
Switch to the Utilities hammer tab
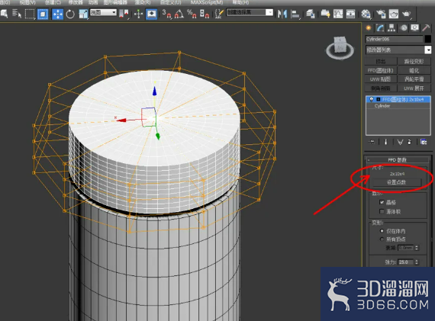coord(426,28)
